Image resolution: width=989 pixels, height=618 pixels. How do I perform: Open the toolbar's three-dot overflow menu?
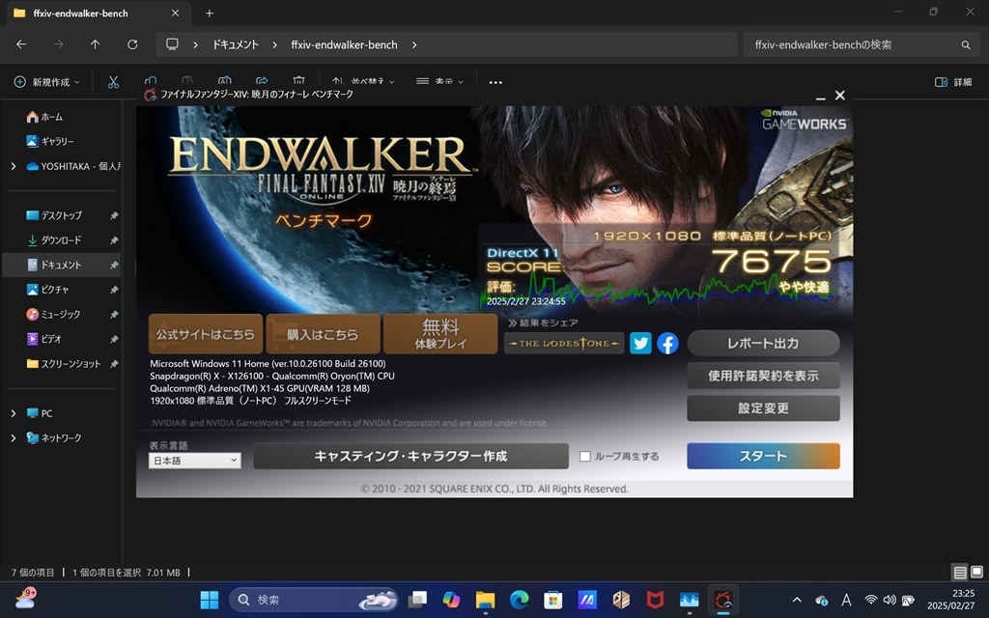(494, 82)
